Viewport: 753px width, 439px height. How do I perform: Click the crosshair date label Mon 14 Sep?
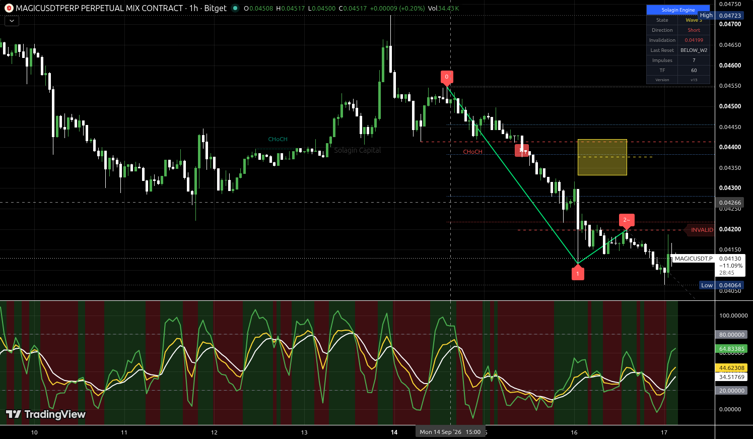450,432
